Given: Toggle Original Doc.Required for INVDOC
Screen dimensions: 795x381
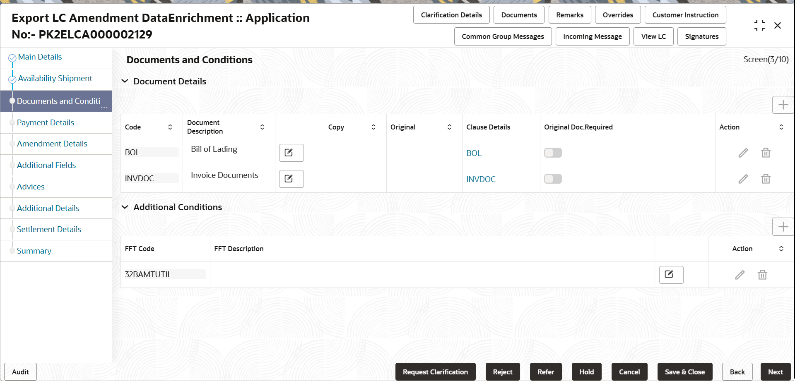Looking at the screenshot, I should point(553,179).
